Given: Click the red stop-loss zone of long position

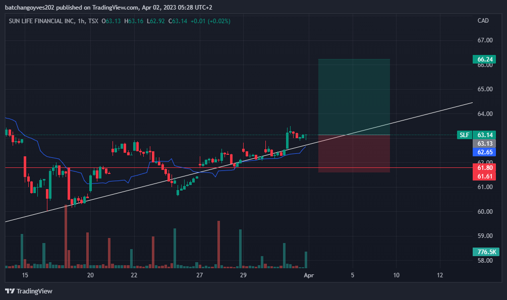Looking at the screenshot, I should point(354,154).
